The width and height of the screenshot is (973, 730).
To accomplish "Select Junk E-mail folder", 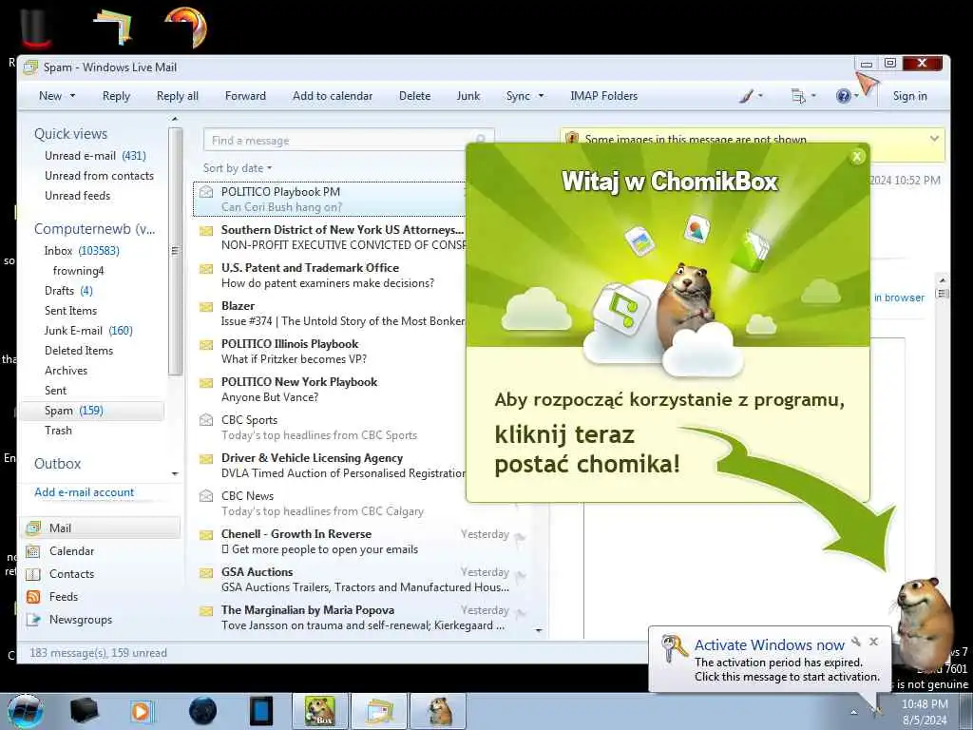I will [x=88, y=331].
